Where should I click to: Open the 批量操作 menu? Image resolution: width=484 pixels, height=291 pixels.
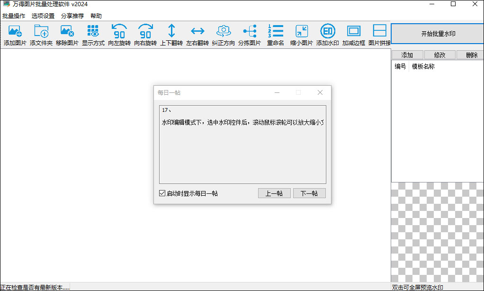pyautogui.click(x=14, y=16)
